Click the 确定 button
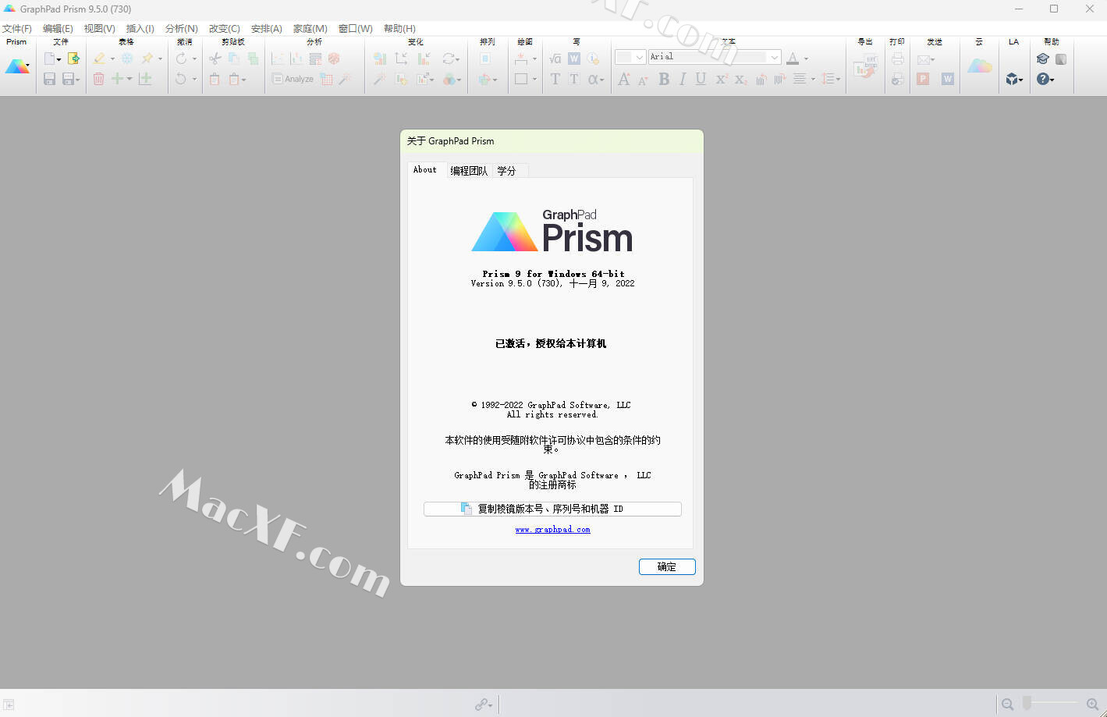Screen dimensions: 1107x717 click(x=667, y=567)
